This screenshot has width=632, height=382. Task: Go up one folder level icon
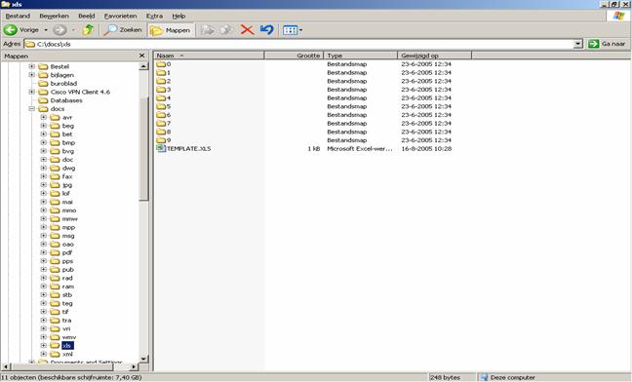coord(88,30)
